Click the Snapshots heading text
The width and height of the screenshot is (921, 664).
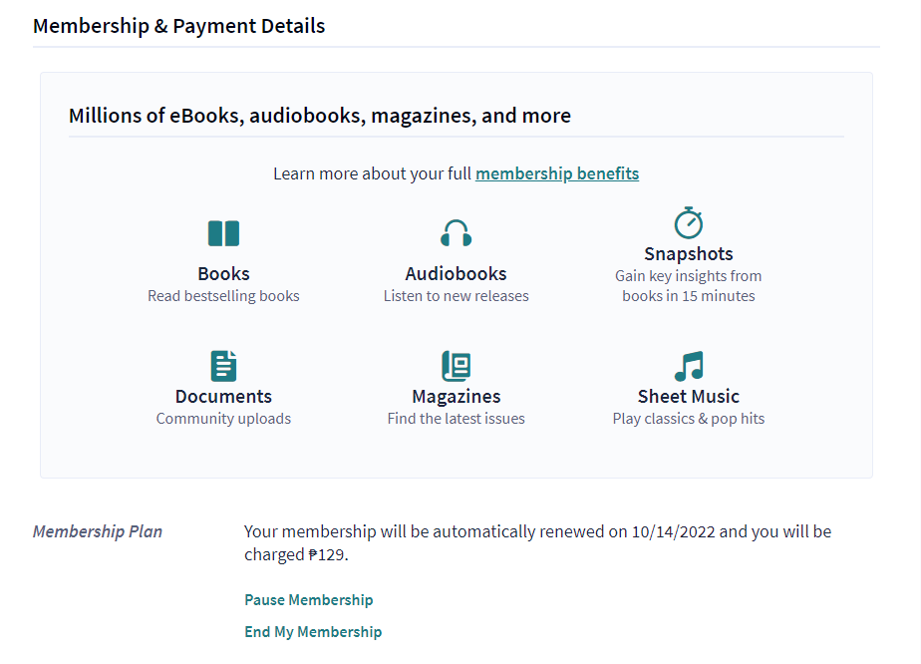coord(688,254)
